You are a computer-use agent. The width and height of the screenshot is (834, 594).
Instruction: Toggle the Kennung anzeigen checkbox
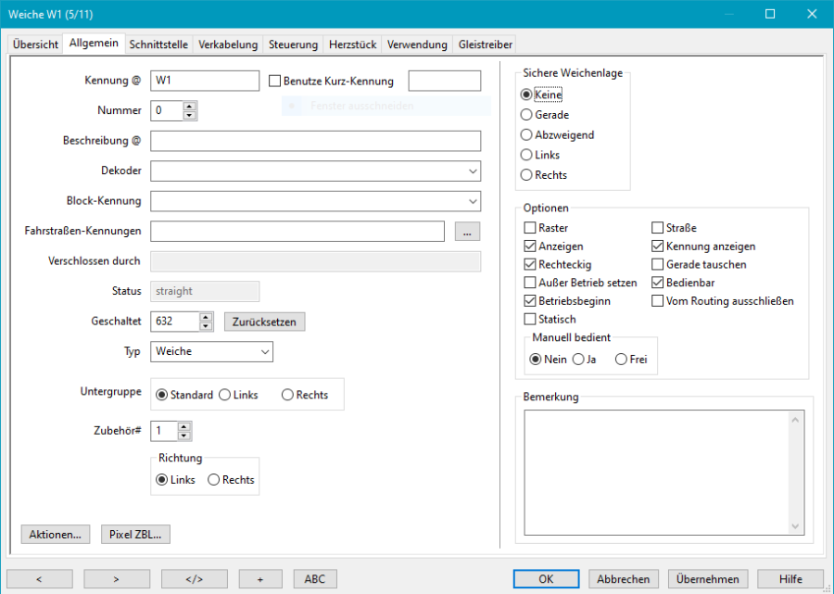click(658, 246)
